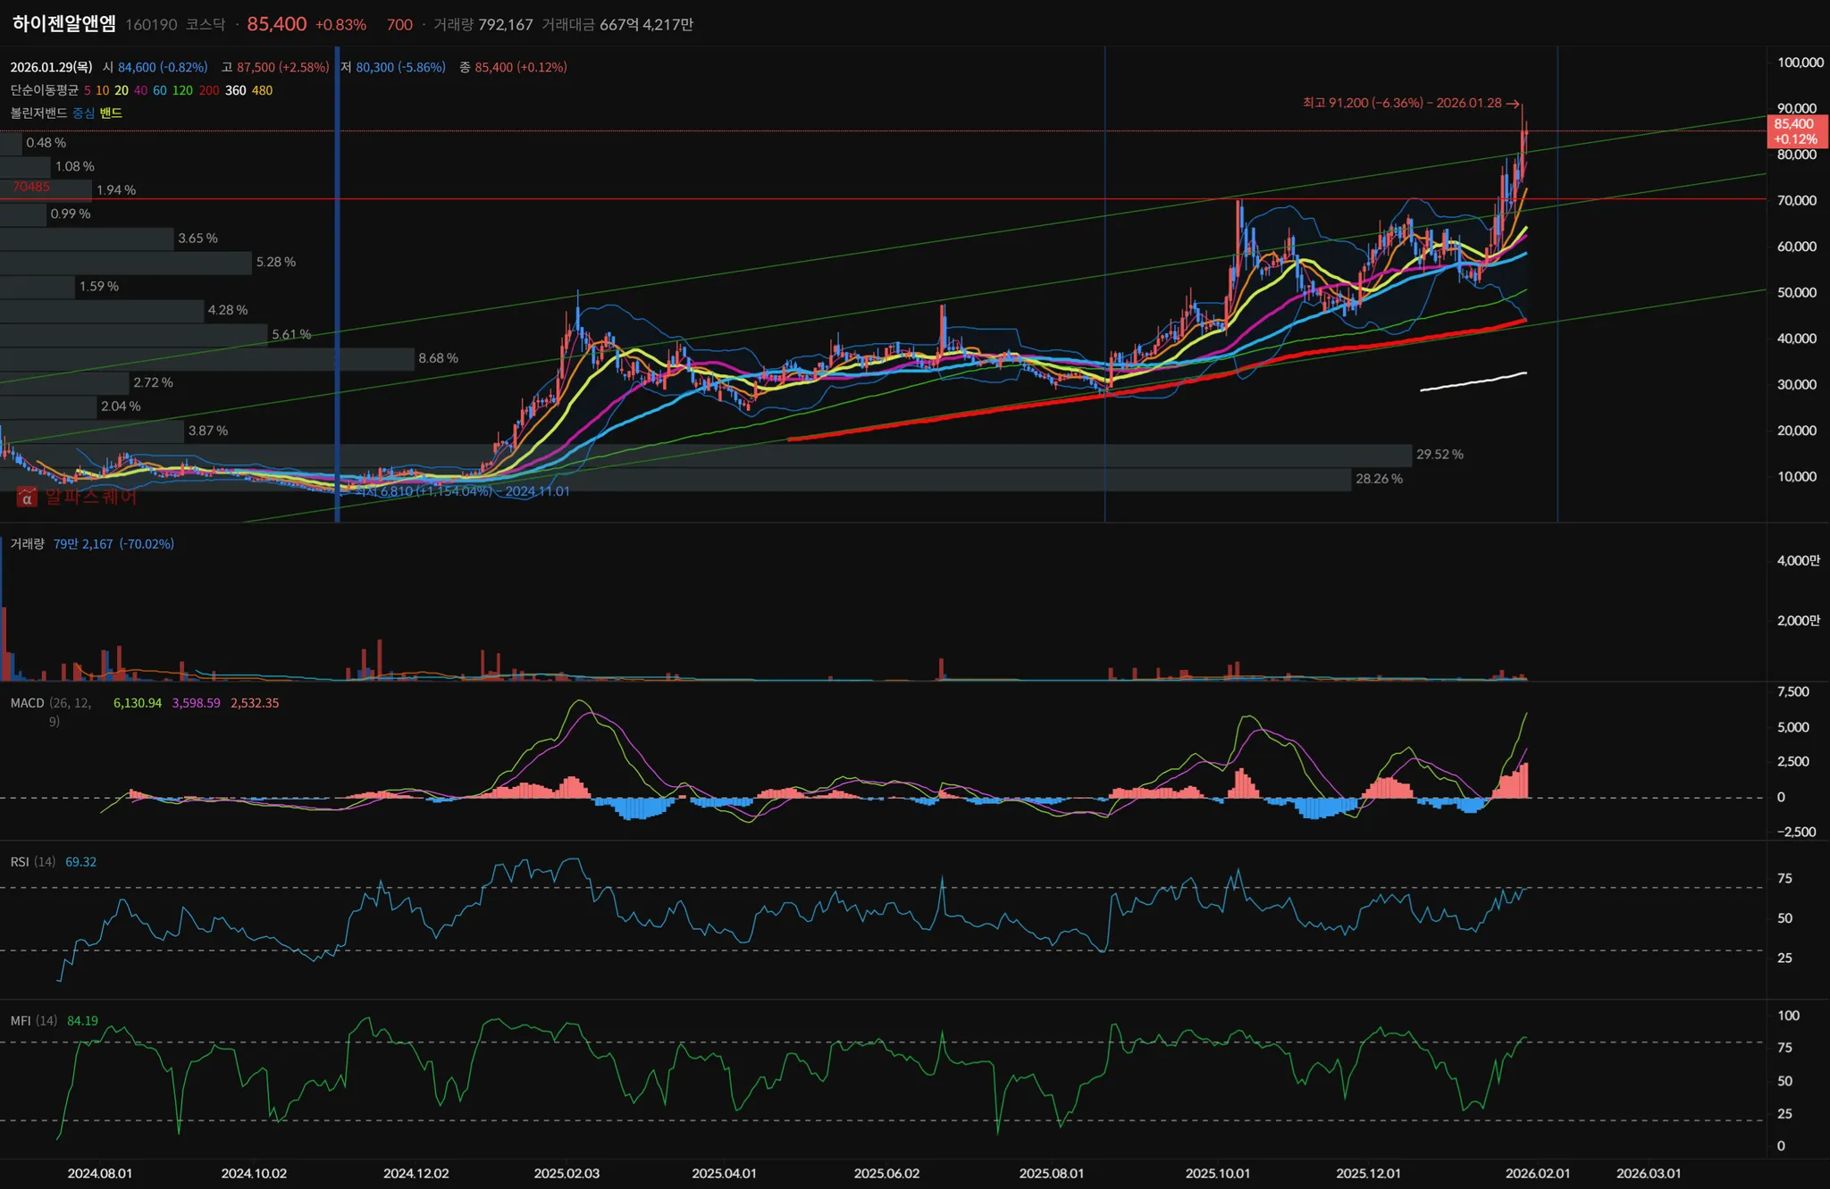Toggle the 5-period moving average label
The image size is (1830, 1189).
[x=88, y=90]
